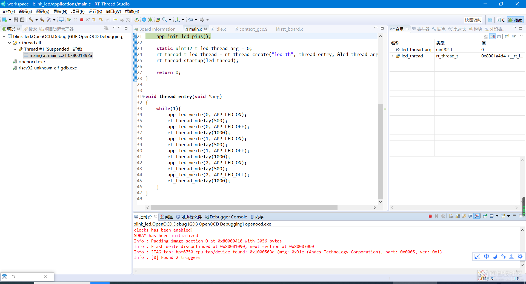Toggle console Word Wrap icon

pyautogui.click(x=464, y=216)
